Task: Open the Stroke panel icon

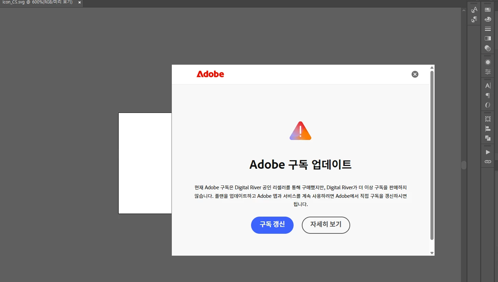Action: 487,29
